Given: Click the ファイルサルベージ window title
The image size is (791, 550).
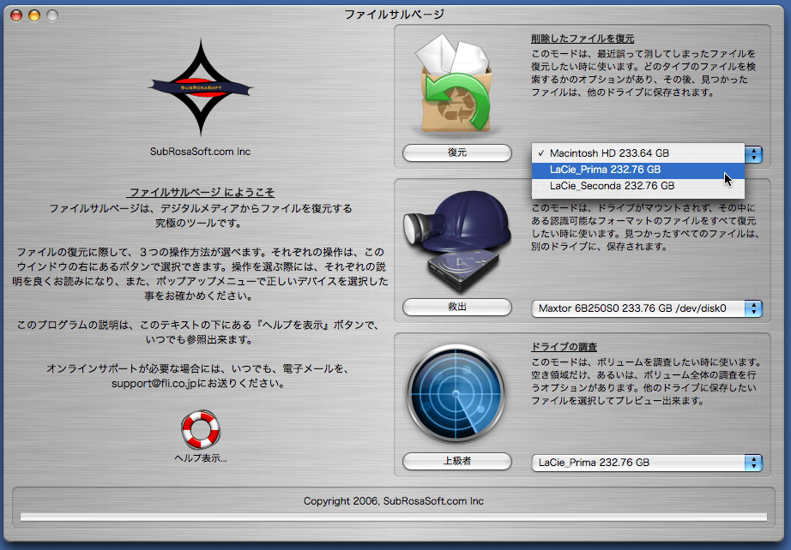Looking at the screenshot, I should (x=394, y=15).
